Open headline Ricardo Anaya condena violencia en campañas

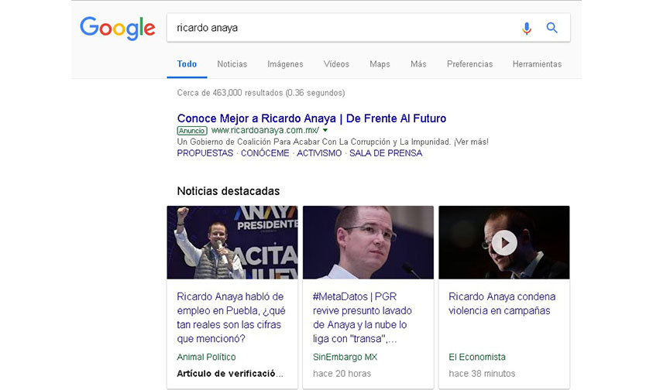(x=502, y=303)
